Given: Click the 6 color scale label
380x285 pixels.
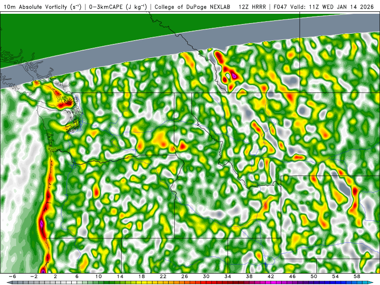Looking at the screenshot, I should (77, 276).
